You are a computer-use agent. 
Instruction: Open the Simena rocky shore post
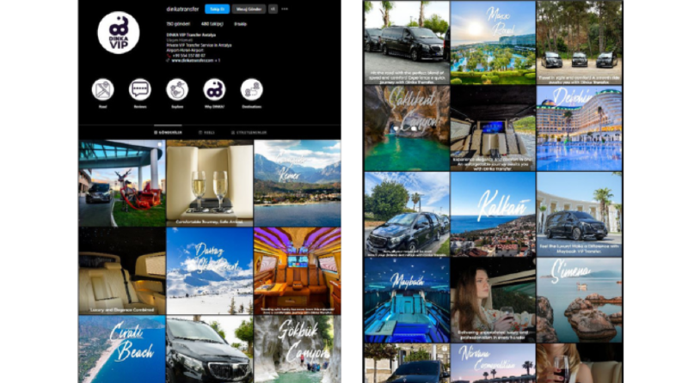point(580,300)
